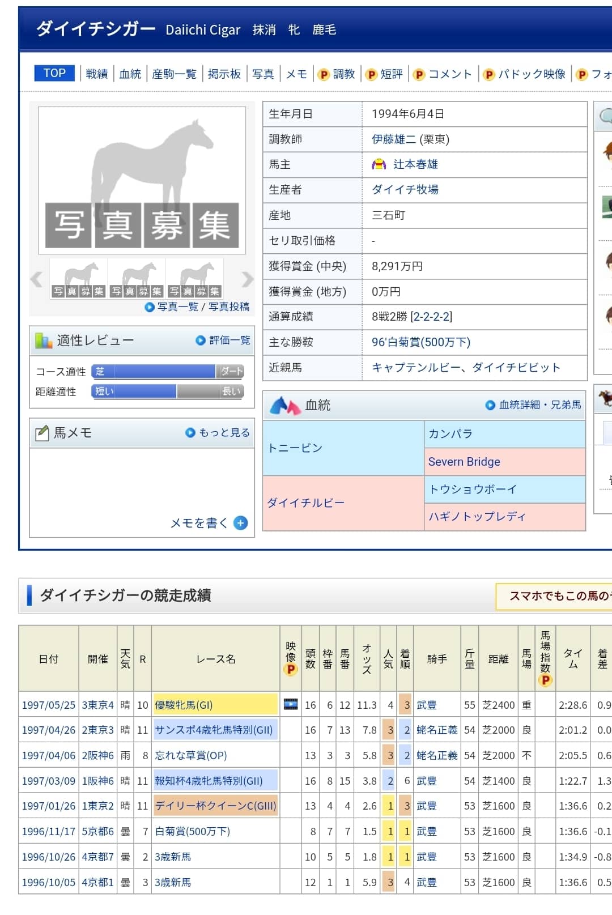Click the コース適性 turf-dirt bar
Image resolution: width=612 pixels, height=915 pixels.
(x=168, y=372)
